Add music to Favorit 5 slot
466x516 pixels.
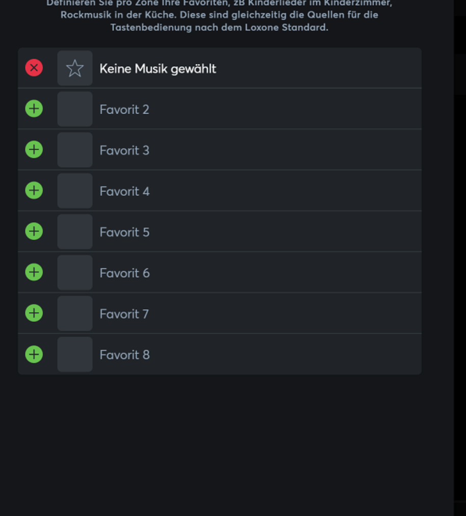[x=34, y=231]
